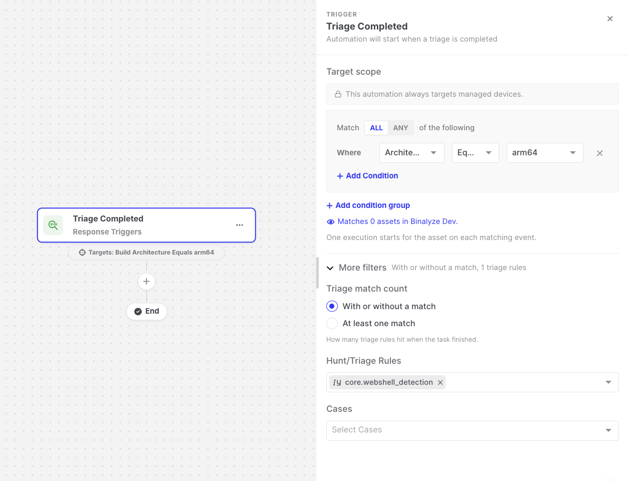Remove the Architecture condition row
628x481 pixels.
pos(600,153)
